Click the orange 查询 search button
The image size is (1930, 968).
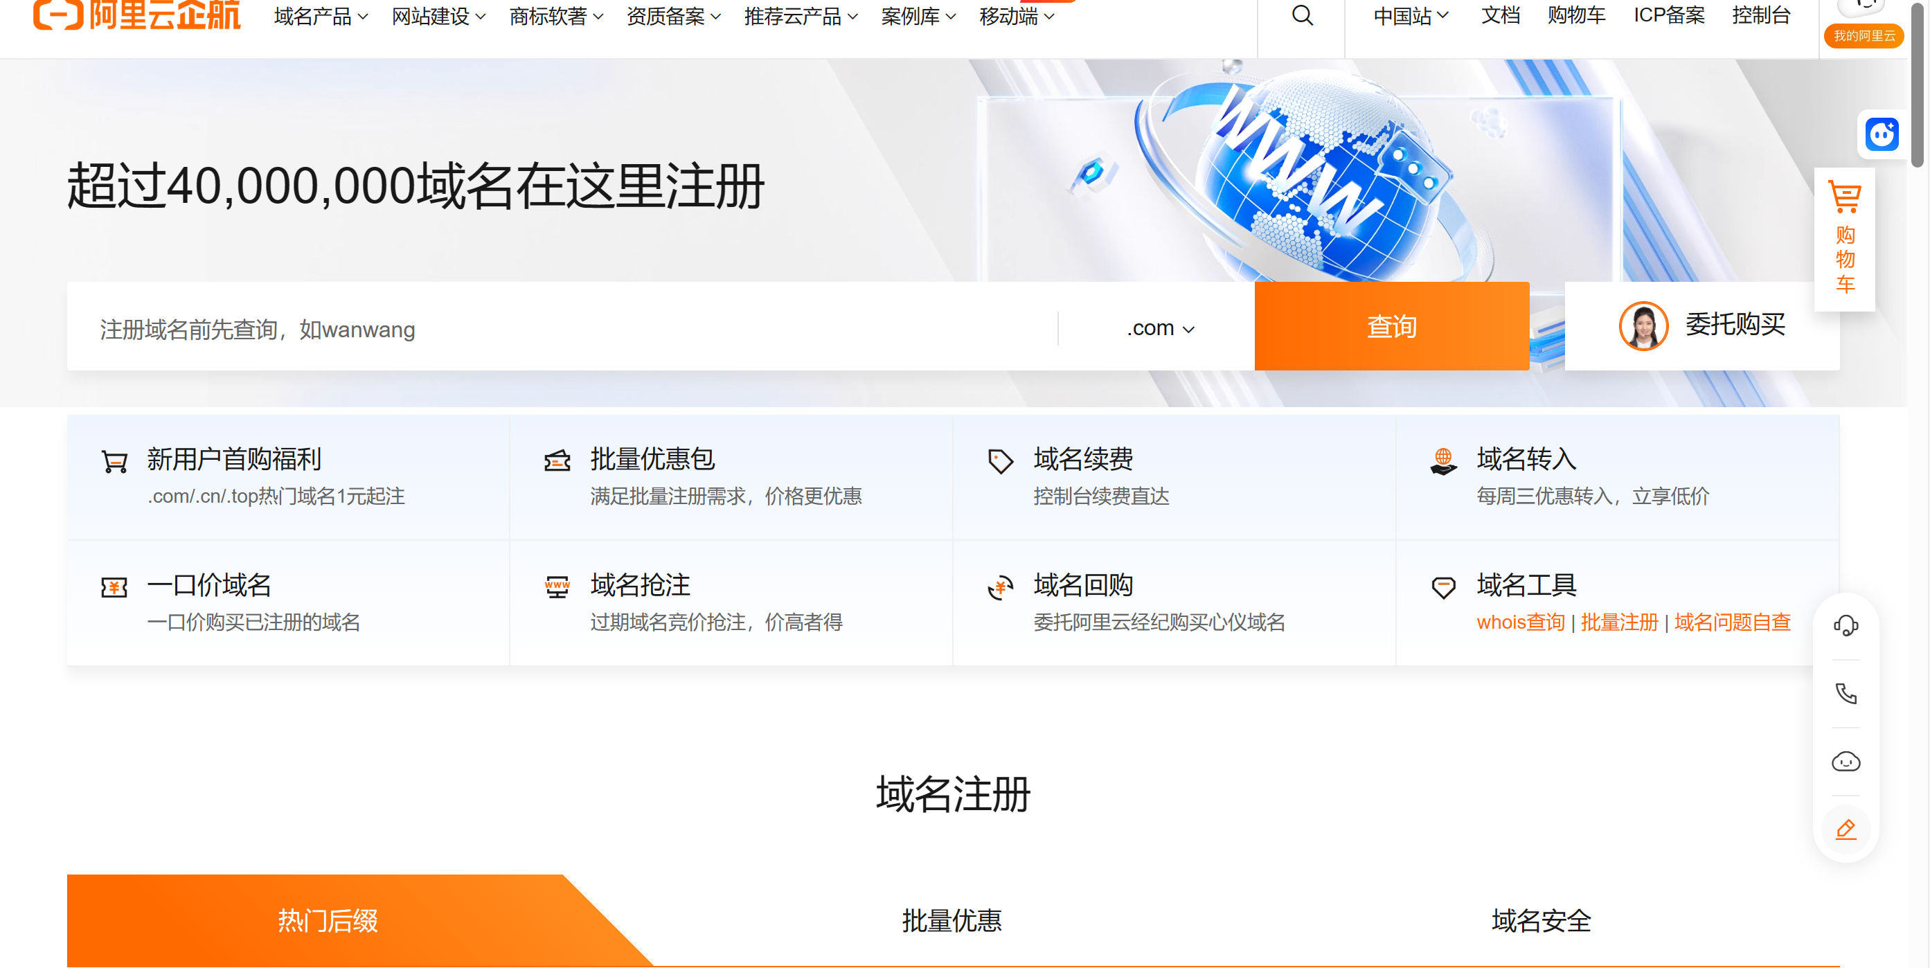tap(1391, 327)
